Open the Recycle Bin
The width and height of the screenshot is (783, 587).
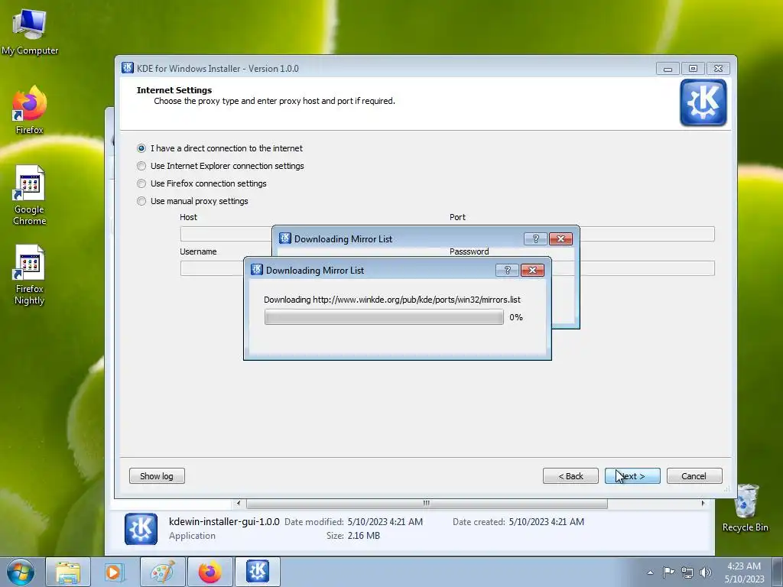[x=745, y=508]
